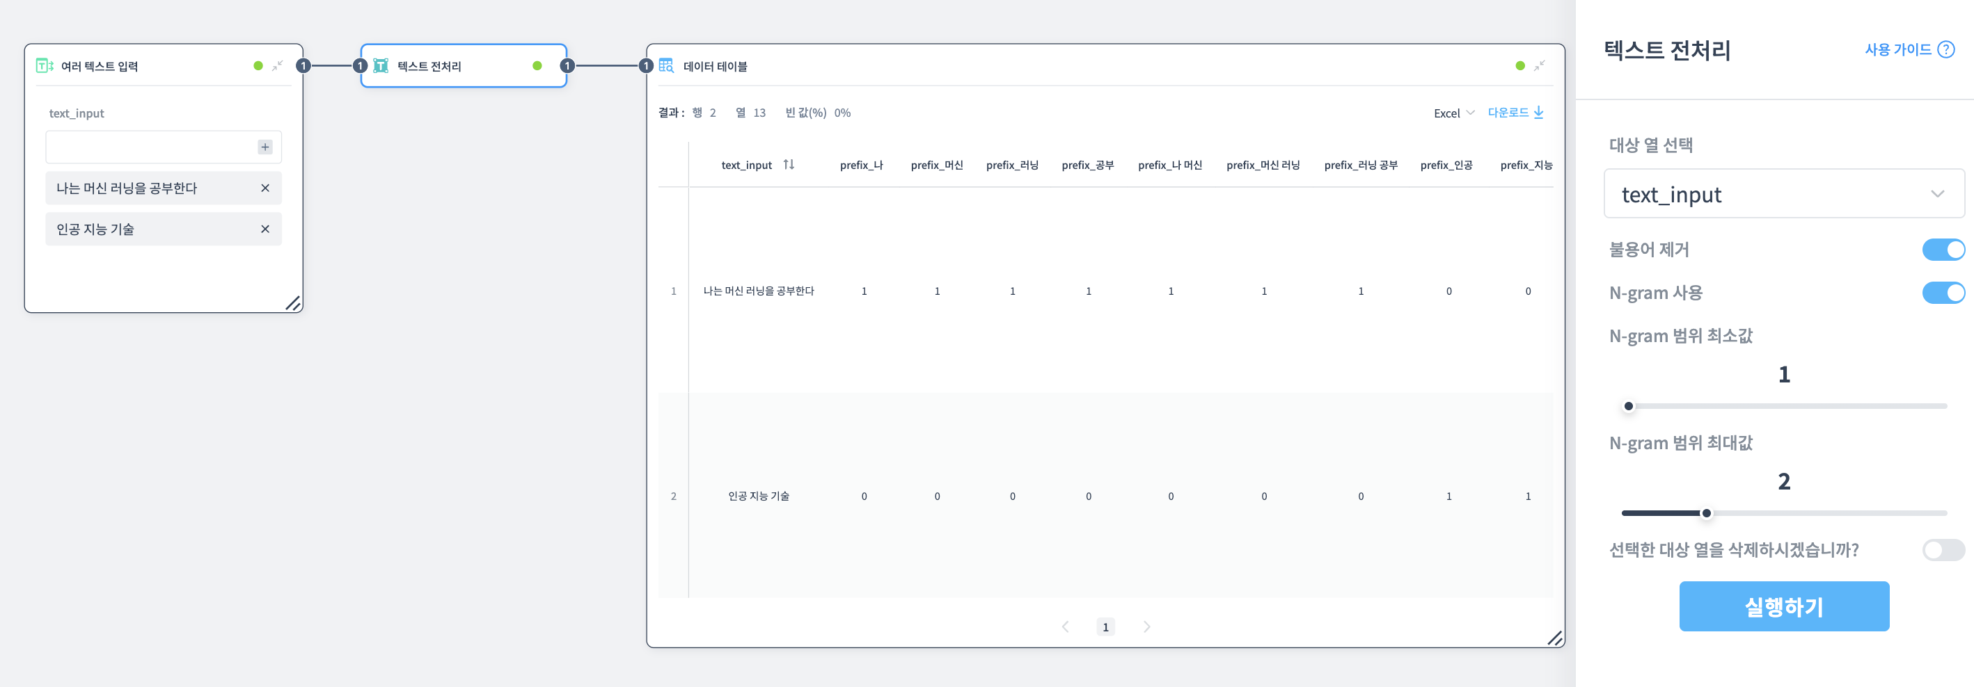Viewport: 1974px width, 687px height.
Task: Click the empty text_input field
Action: pos(151,147)
